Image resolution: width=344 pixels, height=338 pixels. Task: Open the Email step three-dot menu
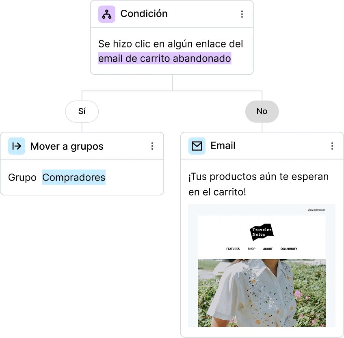(x=332, y=146)
